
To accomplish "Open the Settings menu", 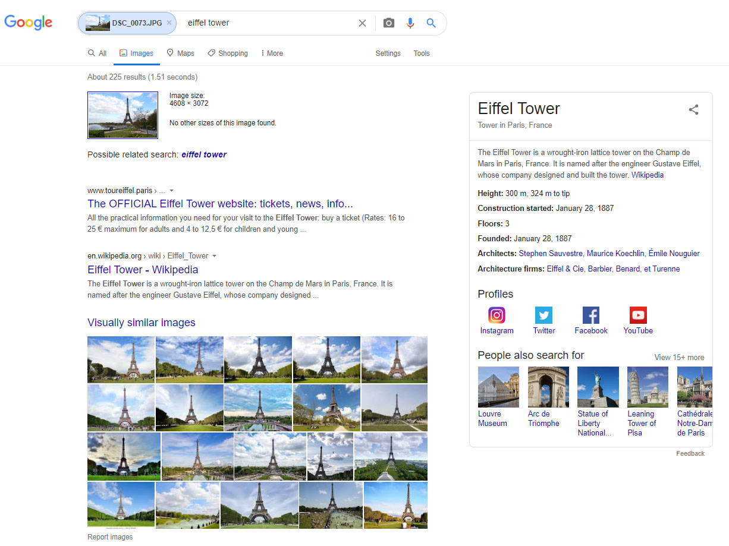I will pyautogui.click(x=388, y=53).
